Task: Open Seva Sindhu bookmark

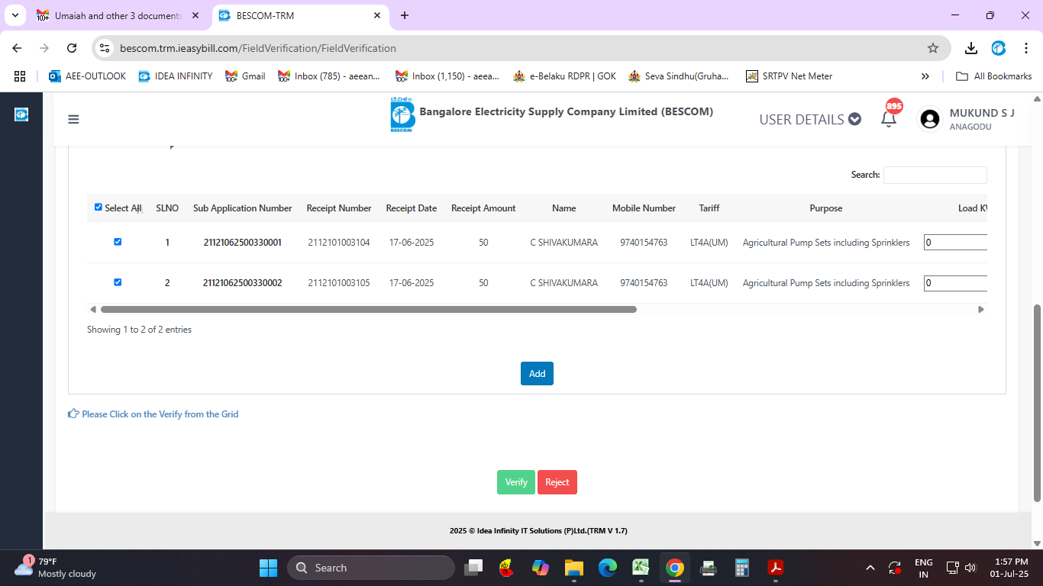Action: coord(679,76)
